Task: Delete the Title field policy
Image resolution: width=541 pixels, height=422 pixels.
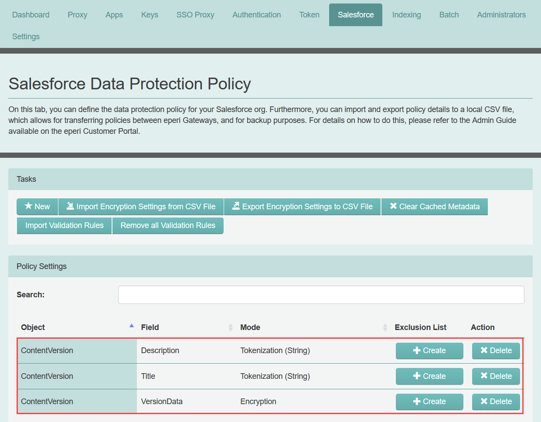Action: tap(496, 376)
